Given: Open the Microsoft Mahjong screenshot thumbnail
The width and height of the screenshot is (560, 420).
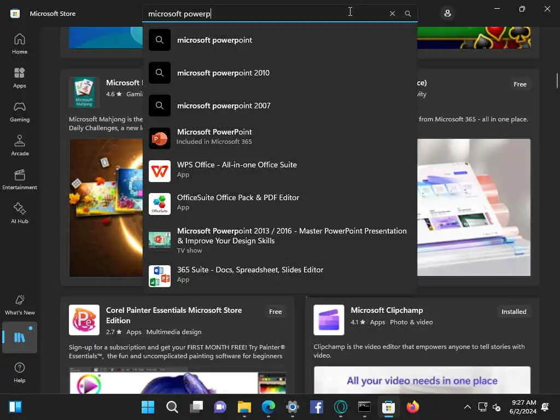Looking at the screenshot, I should [x=106, y=207].
